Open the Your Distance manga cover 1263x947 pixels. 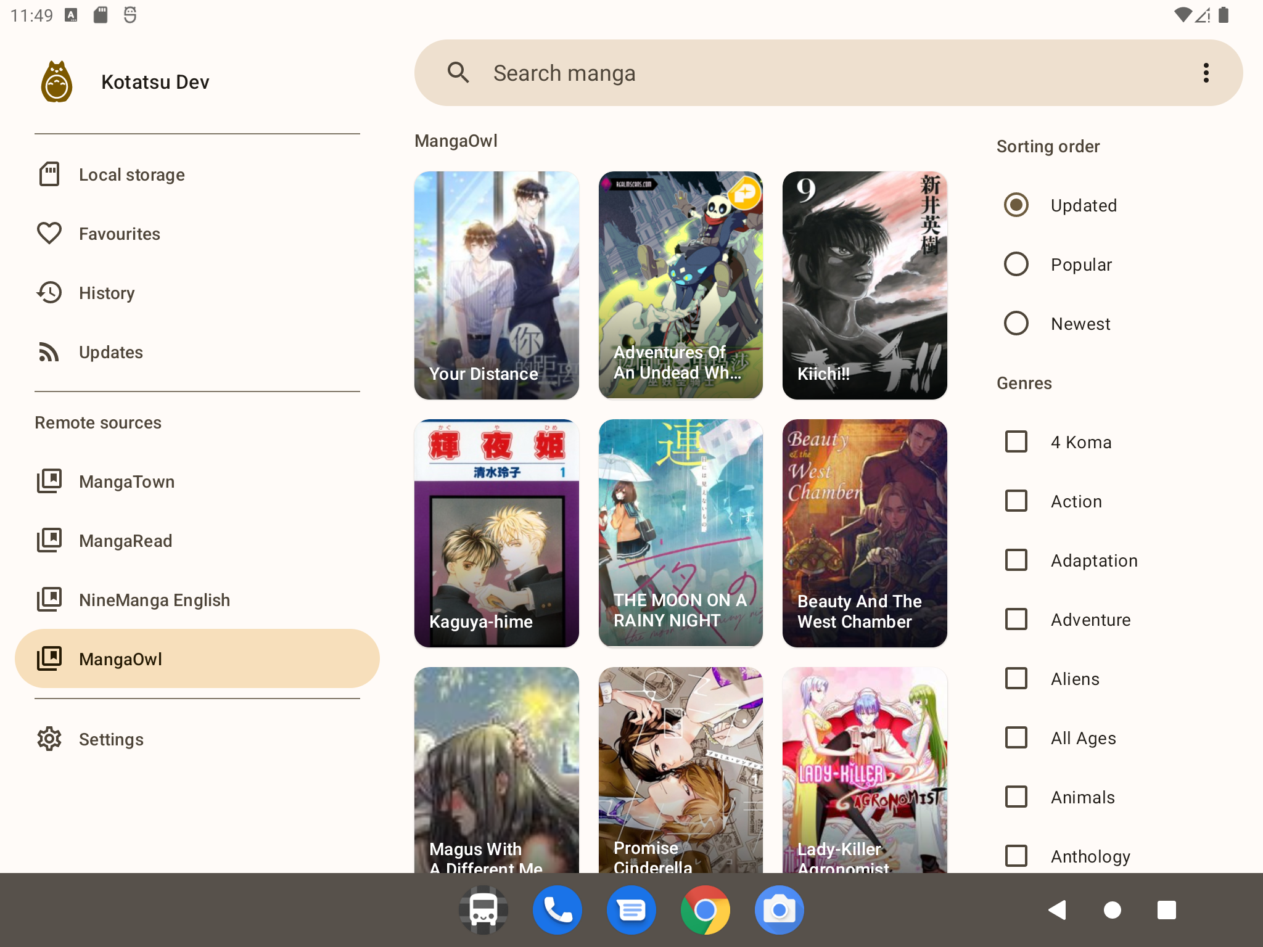[x=496, y=285]
